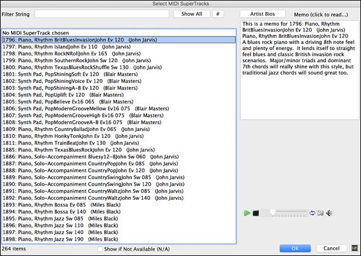Image resolution: width=361 pixels, height=256 pixels.
Task: Click the demo playback position slider
Action: (284, 213)
